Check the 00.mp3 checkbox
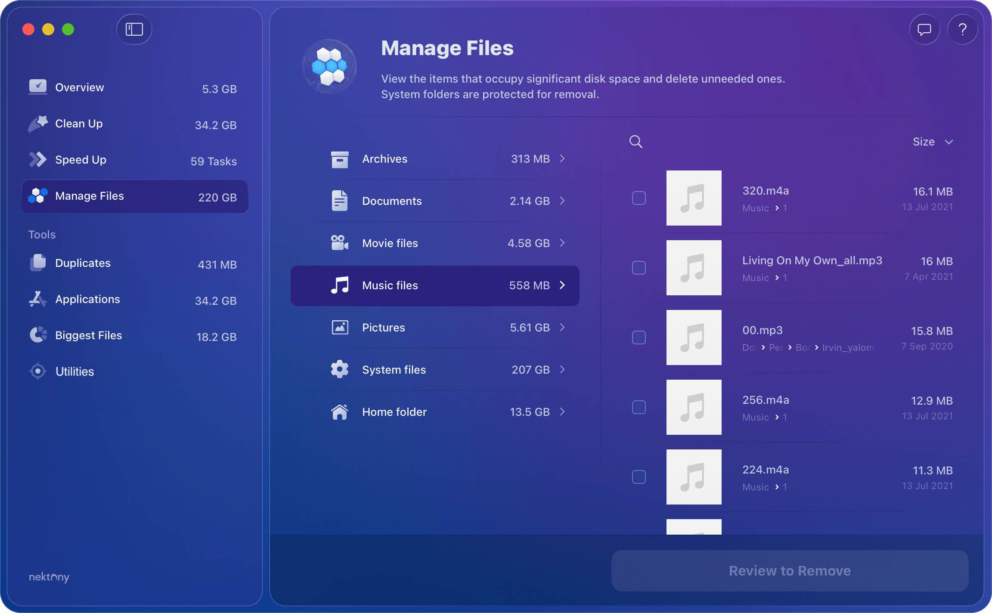This screenshot has width=992, height=613. 639,337
